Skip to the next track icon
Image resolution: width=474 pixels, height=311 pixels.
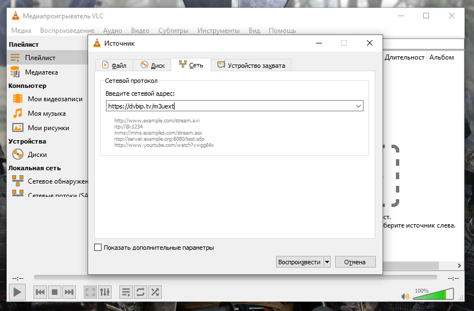(69, 292)
